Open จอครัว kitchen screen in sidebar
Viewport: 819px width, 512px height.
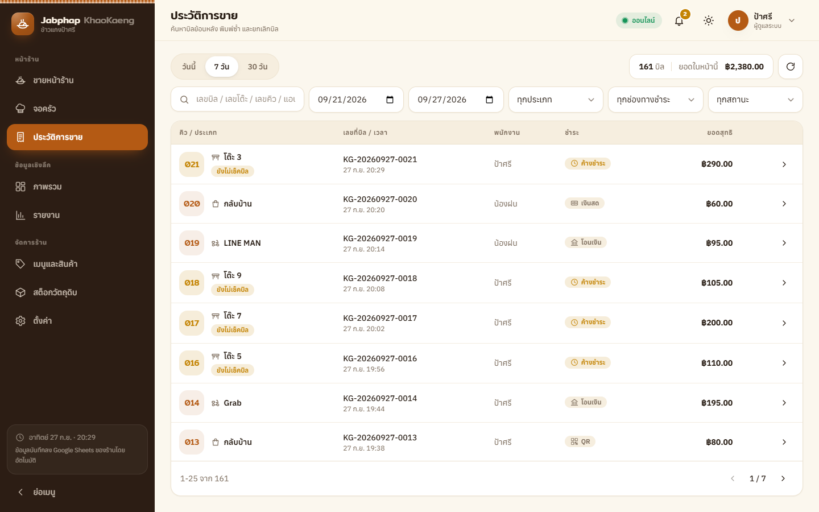(77, 109)
